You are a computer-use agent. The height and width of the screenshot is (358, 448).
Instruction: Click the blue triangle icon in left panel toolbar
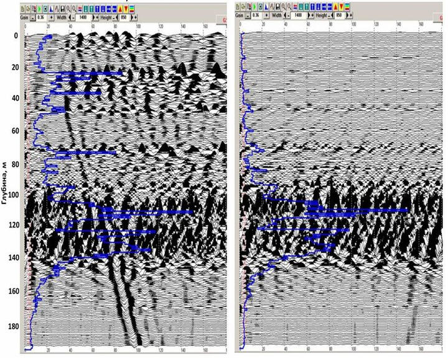coord(51,8)
